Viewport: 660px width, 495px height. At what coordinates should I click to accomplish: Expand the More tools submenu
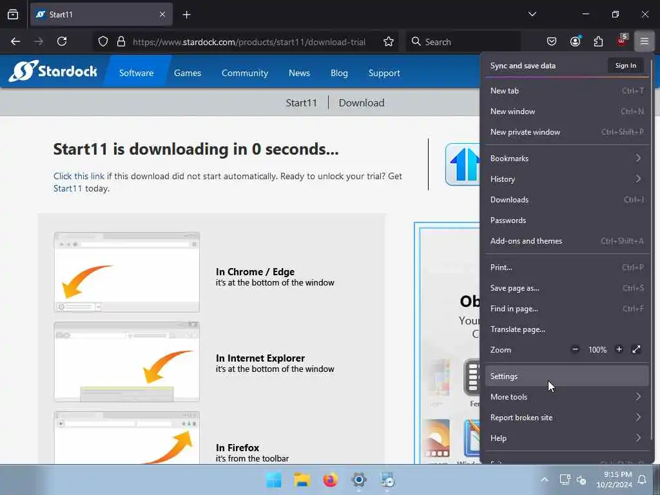[x=567, y=396]
